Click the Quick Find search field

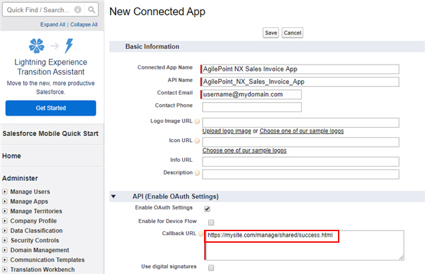tap(44, 10)
